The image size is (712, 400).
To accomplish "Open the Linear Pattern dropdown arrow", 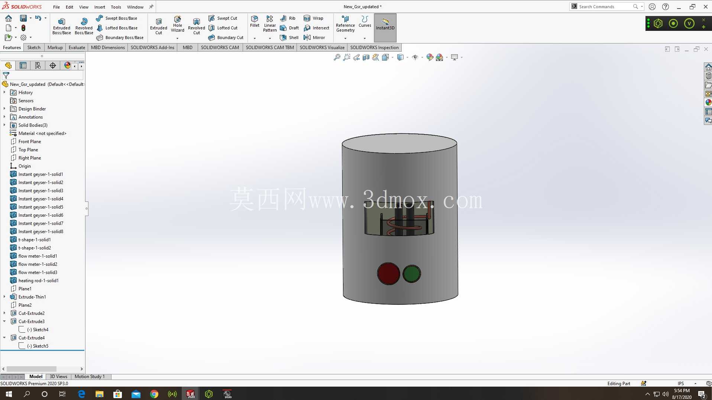I will point(270,38).
